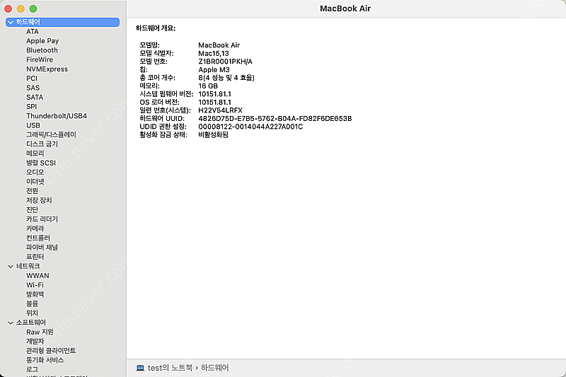Select 방화벽 in the sidebar

(x=35, y=294)
